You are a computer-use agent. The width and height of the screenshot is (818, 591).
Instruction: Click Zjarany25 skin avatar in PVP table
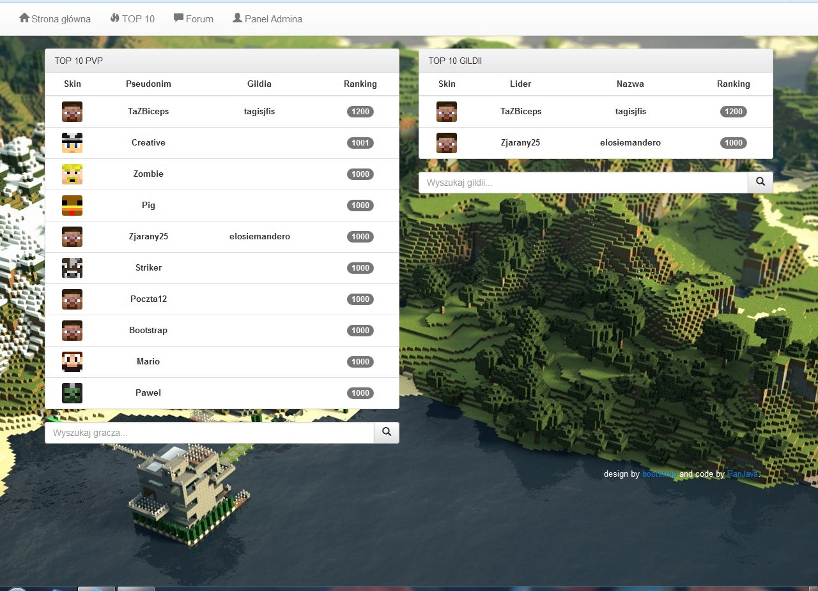[72, 237]
